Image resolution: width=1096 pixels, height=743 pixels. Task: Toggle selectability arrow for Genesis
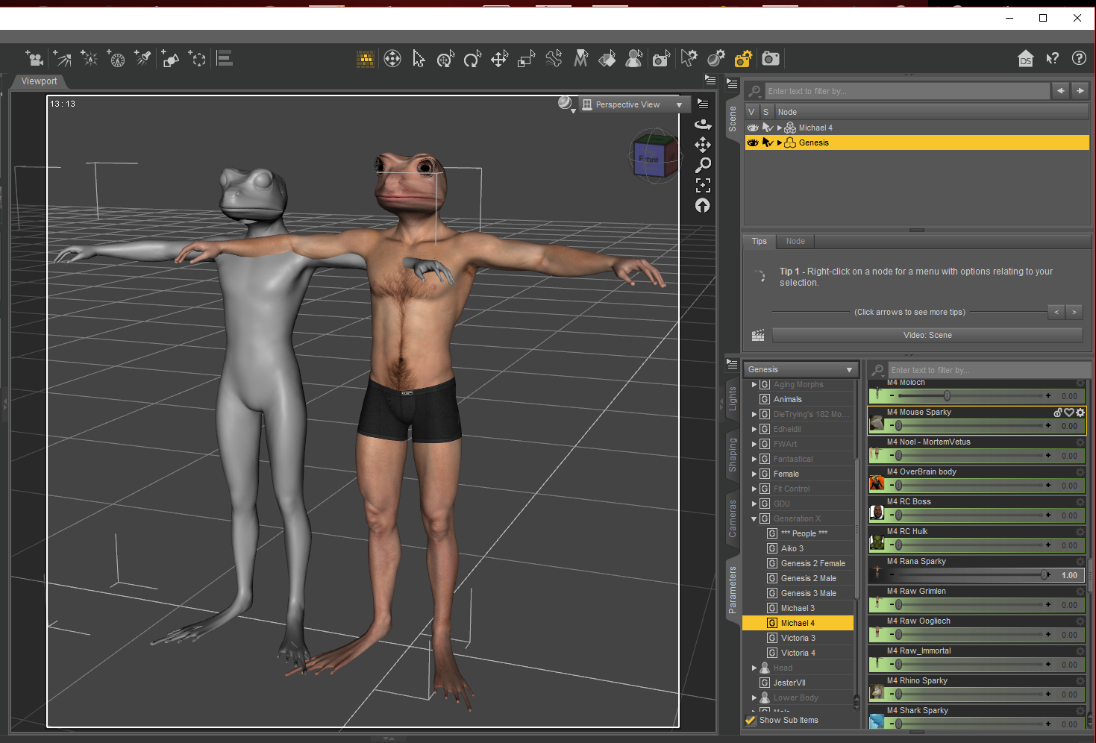pyautogui.click(x=766, y=142)
